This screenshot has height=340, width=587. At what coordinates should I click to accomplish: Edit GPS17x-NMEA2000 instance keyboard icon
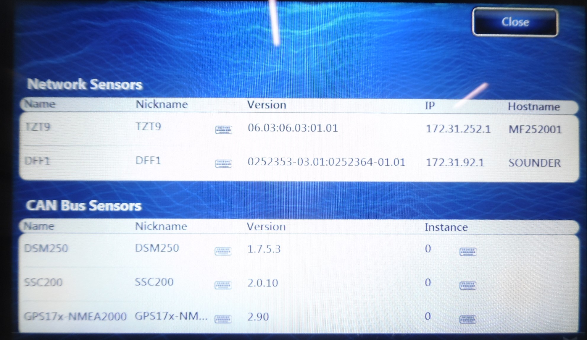pos(468,319)
